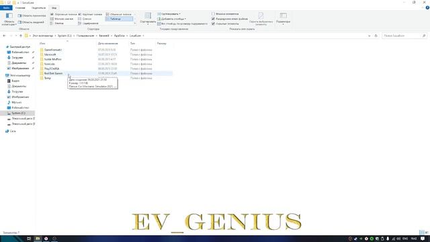Switch to the Home (Главная) tab

(20, 7)
